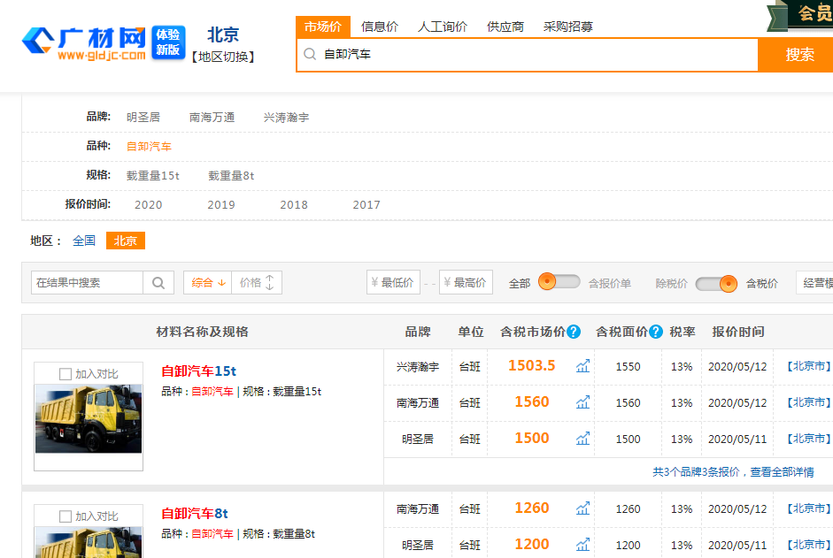The width and height of the screenshot is (833, 558).
Task: Filter by spec 载重量15t
Action: (153, 176)
